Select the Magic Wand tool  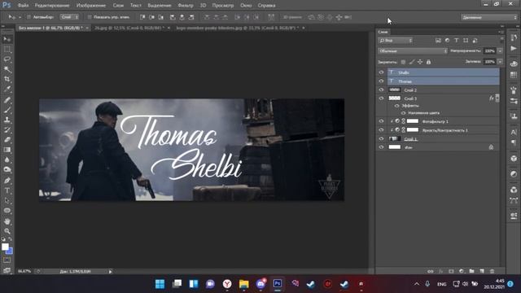click(7, 69)
